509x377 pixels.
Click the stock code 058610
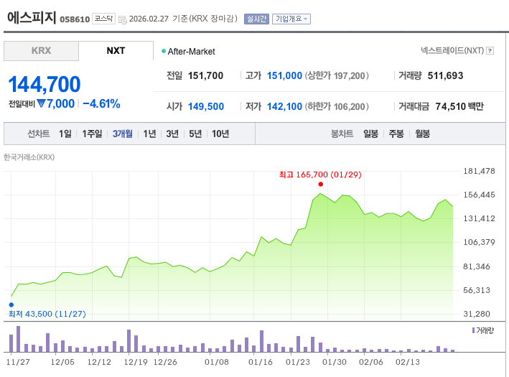(75, 19)
